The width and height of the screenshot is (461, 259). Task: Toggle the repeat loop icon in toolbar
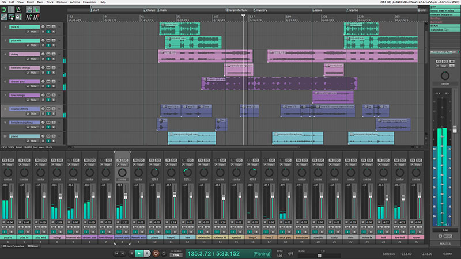tap(4, 10)
